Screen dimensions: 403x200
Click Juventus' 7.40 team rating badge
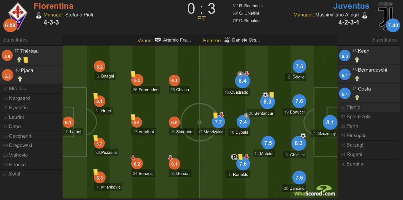(x=393, y=25)
